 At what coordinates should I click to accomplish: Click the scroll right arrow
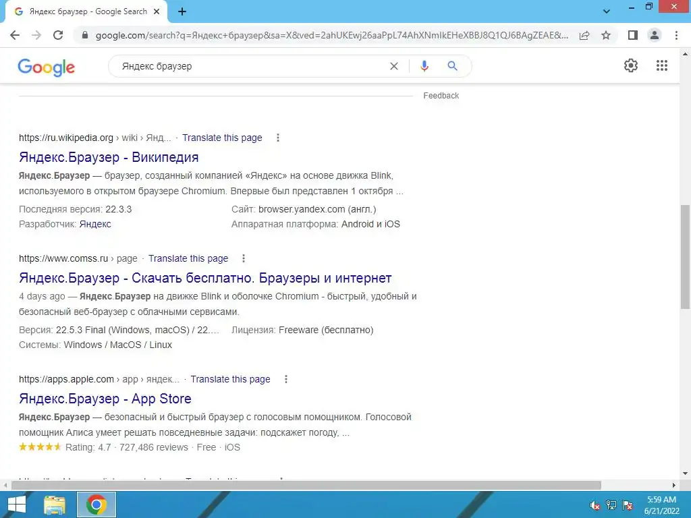(x=674, y=485)
